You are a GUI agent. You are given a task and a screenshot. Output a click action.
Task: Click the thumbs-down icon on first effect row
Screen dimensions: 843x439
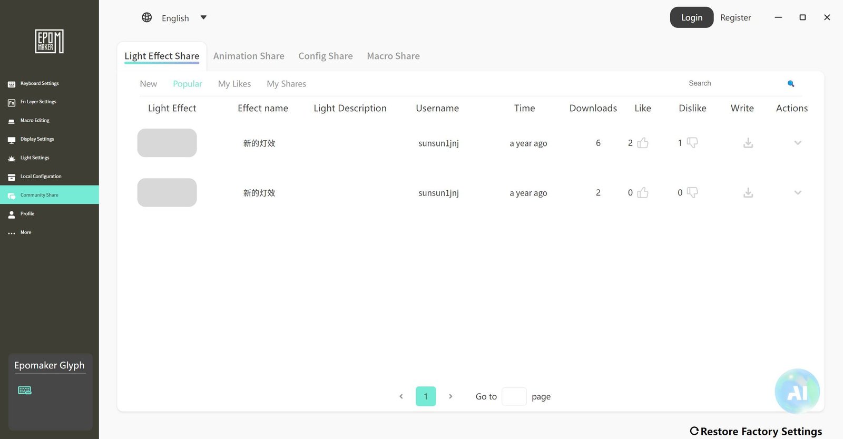click(x=692, y=143)
